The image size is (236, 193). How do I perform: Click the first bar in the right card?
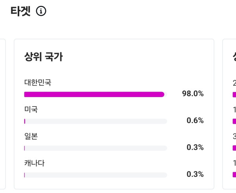click(x=234, y=94)
